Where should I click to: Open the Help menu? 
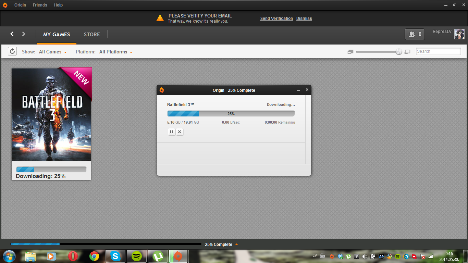59,5
